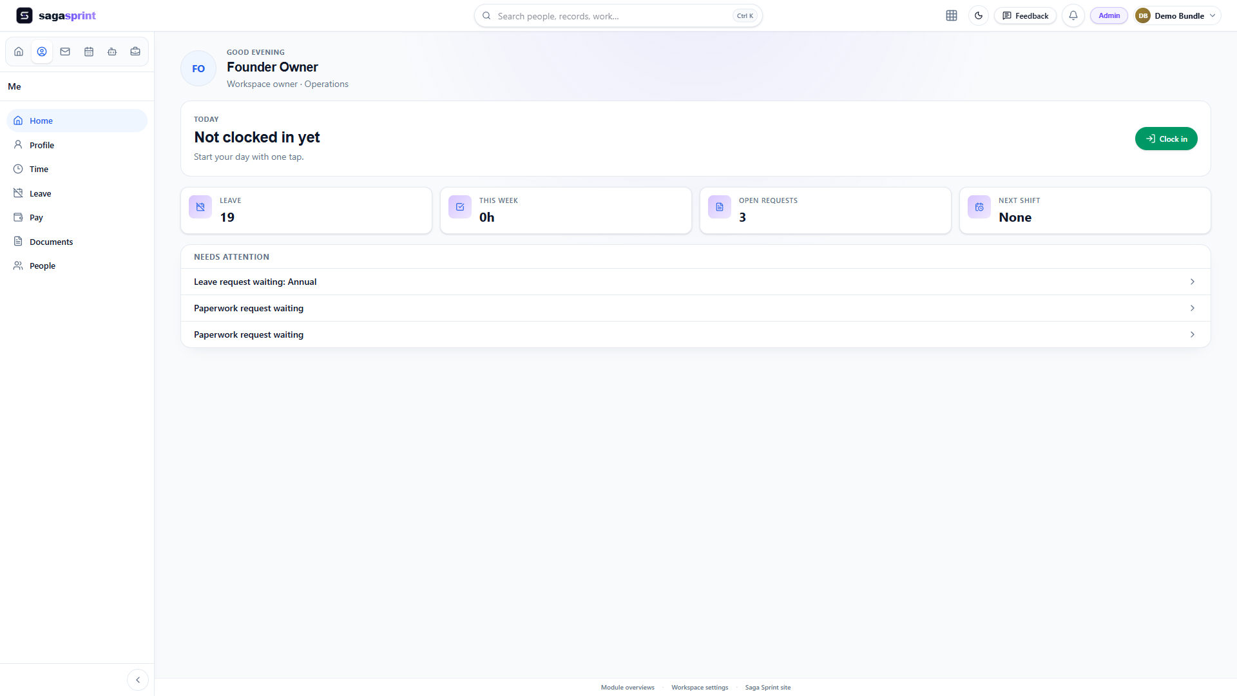Toggle dark mode with moon icon
The image size is (1237, 696).
coord(979,15)
